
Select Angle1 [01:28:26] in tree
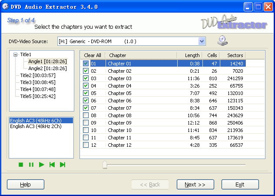coord(47,61)
